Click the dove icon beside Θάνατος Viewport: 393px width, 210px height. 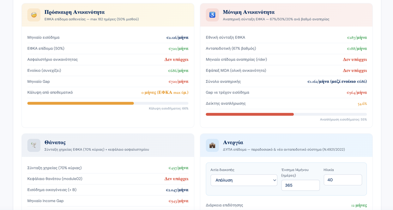tap(34, 145)
